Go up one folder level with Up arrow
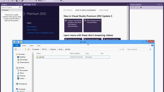Screen dimensions: 164x92 [x=25, y=49]
